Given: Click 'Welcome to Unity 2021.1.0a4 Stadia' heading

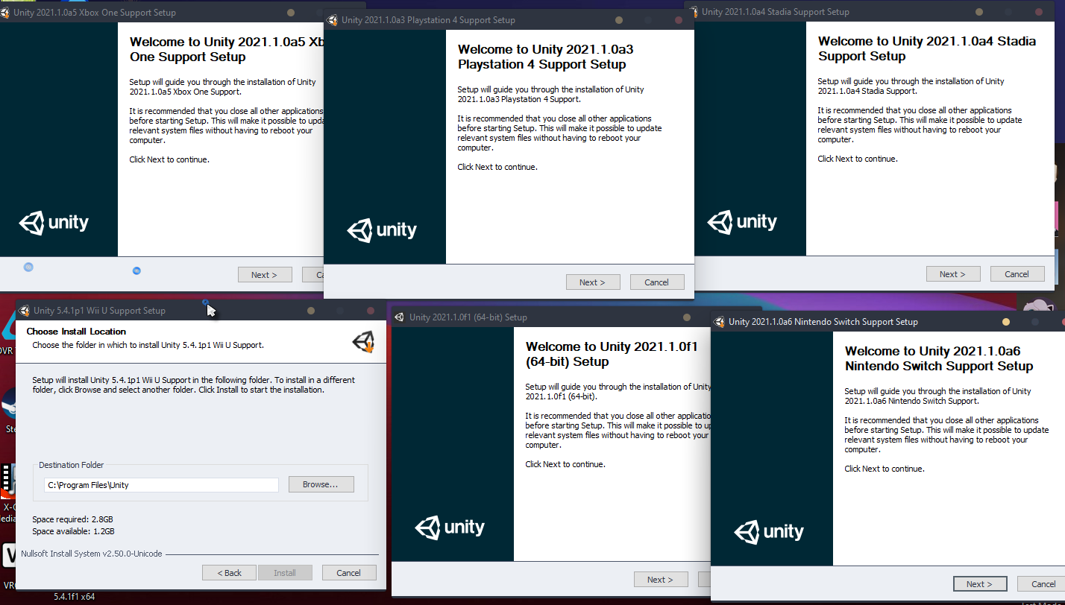Looking at the screenshot, I should click(x=927, y=48).
